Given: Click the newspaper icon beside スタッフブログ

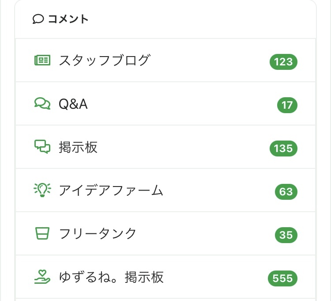Looking at the screenshot, I should pos(42,60).
